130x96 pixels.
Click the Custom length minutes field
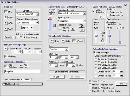click(x=116, y=72)
